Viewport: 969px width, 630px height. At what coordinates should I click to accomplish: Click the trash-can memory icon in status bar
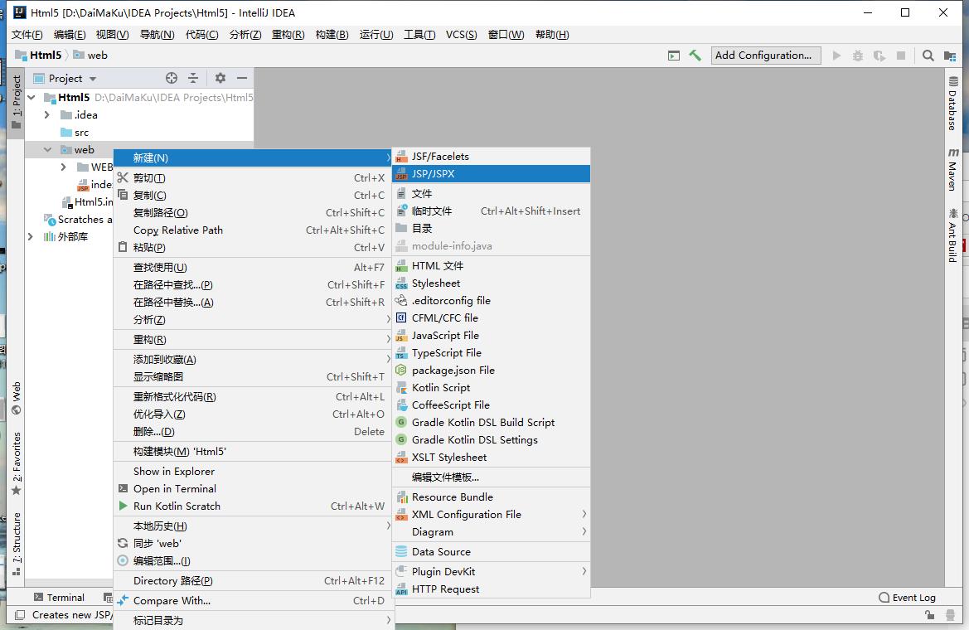951,614
